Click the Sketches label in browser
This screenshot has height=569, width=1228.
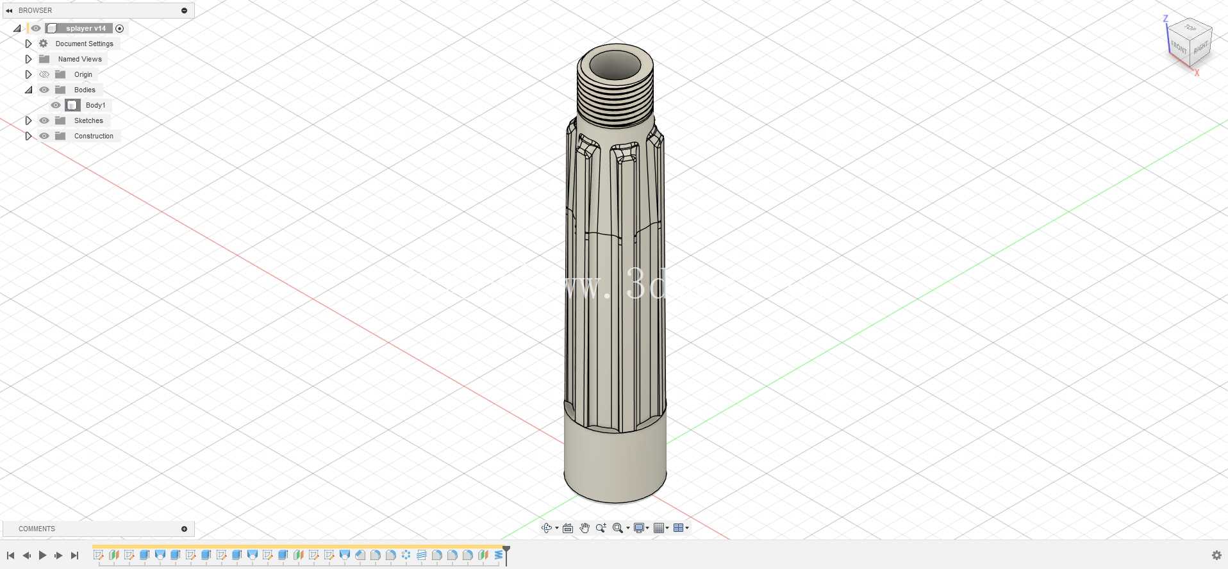pyautogui.click(x=88, y=120)
